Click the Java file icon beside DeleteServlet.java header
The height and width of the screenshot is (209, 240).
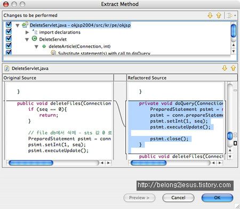(x=7, y=68)
